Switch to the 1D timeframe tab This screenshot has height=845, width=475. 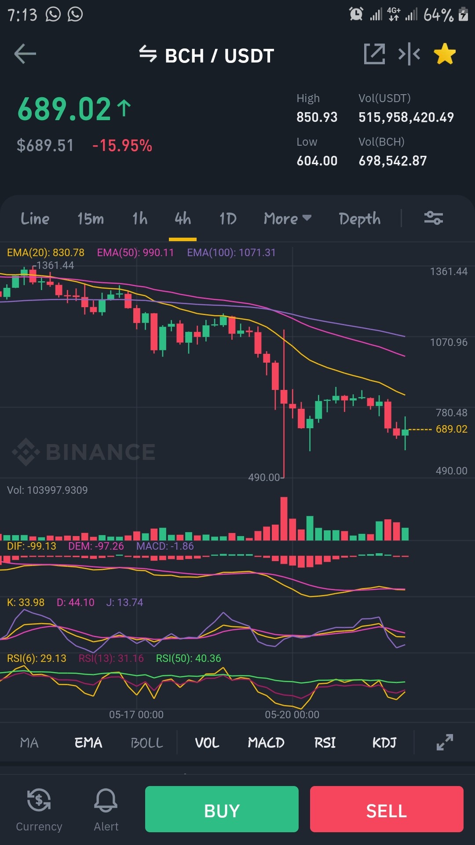pyautogui.click(x=228, y=218)
